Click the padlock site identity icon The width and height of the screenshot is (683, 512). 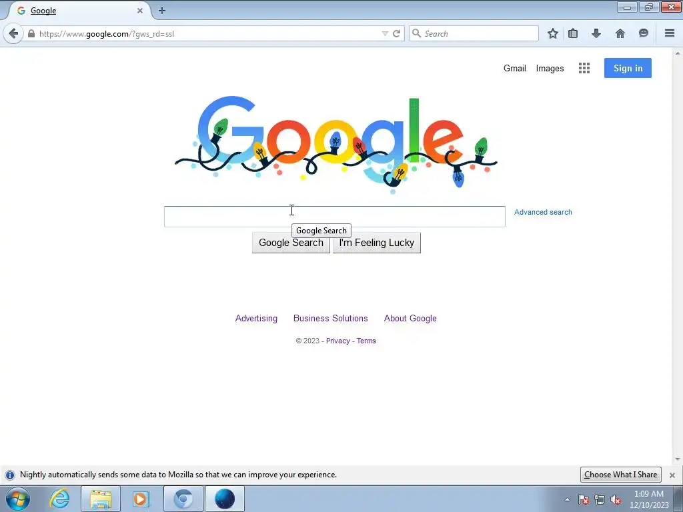[31, 33]
